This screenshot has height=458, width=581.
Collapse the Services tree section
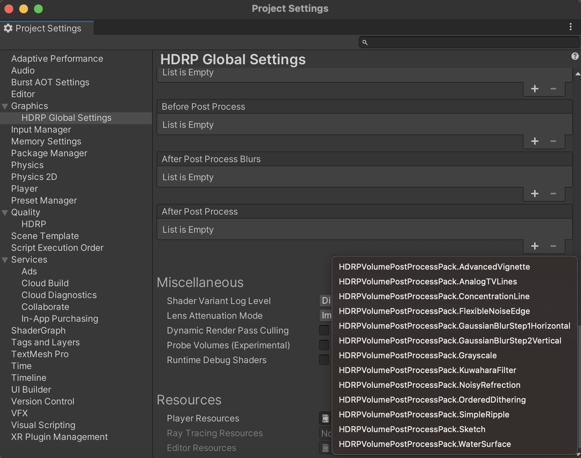tap(5, 260)
